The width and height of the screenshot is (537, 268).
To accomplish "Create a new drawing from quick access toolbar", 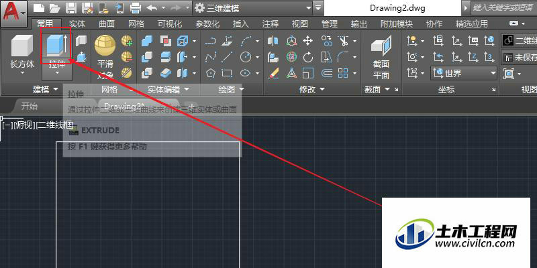I will [x=39, y=8].
